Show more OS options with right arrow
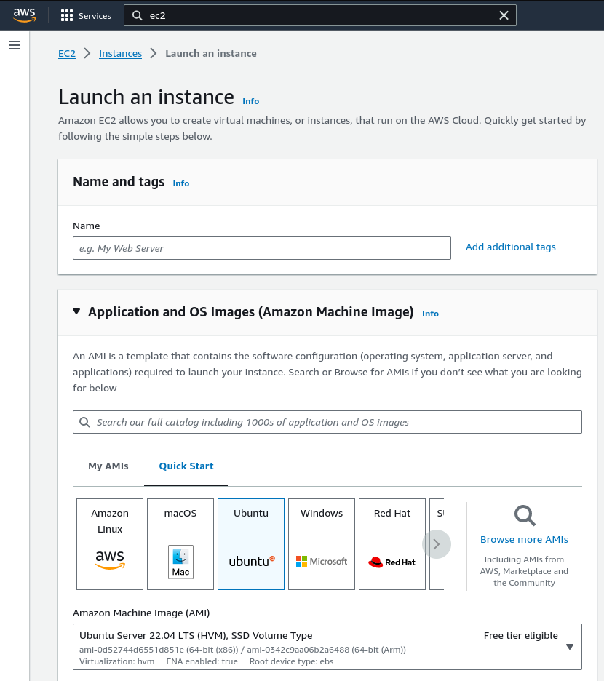604x681 pixels. (x=437, y=544)
